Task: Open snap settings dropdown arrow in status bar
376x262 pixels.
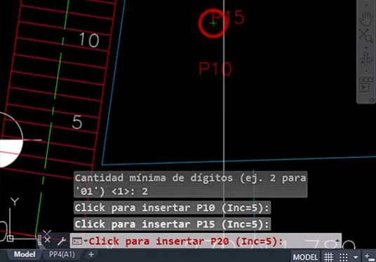Action: 356,258
